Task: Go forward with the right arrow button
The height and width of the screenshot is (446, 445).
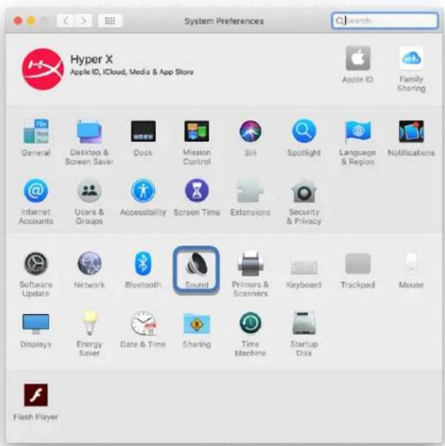Action: pos(83,21)
